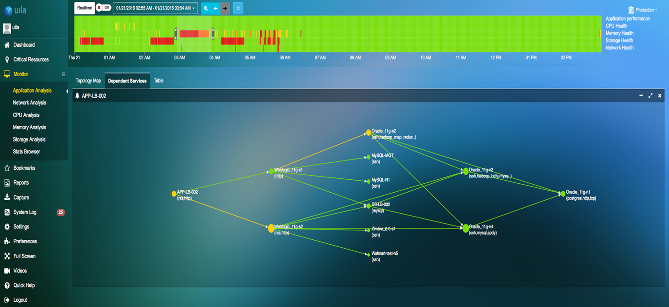Collapse the Monitor menu section
The width and height of the screenshot is (669, 307).
(x=63, y=74)
